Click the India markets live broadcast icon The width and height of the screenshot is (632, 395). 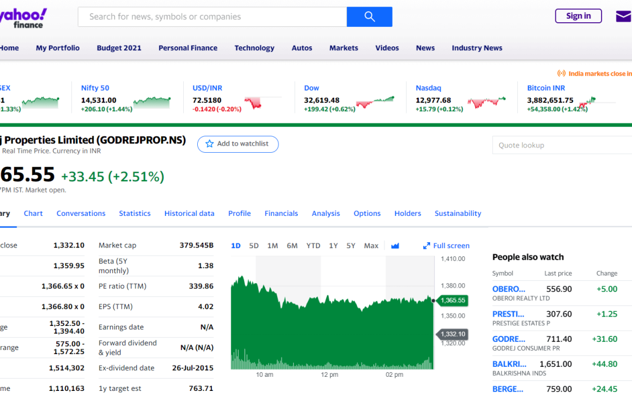561,73
